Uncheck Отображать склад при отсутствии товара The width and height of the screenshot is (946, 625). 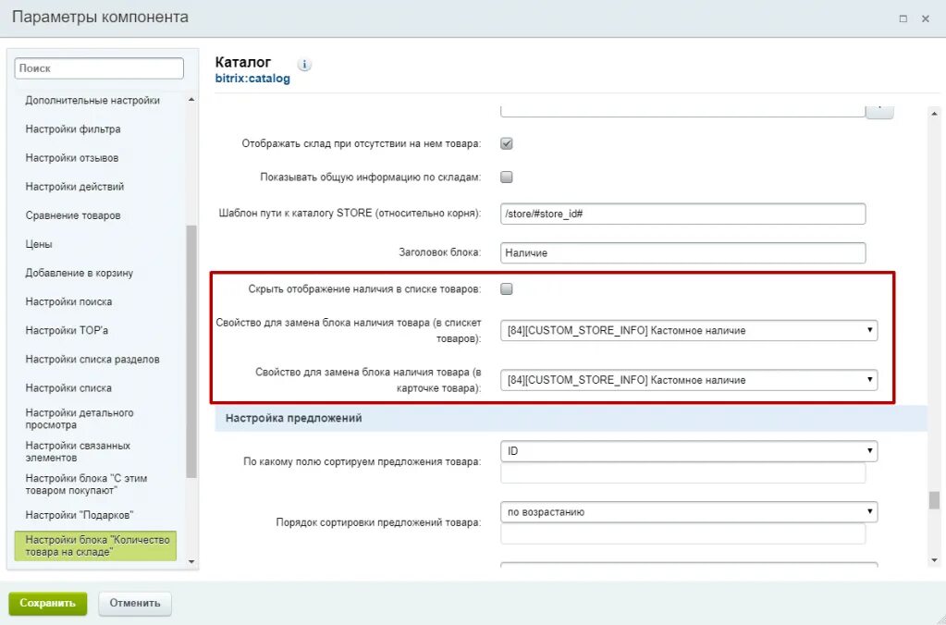click(507, 143)
